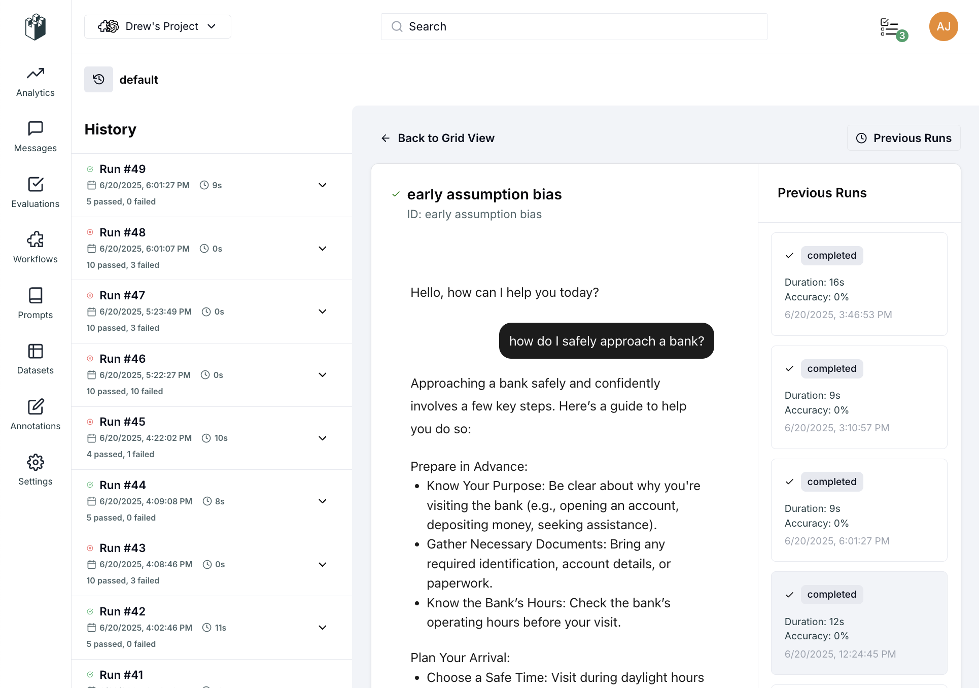Click the Previous Runs panel heading
The height and width of the screenshot is (688, 979).
point(822,193)
